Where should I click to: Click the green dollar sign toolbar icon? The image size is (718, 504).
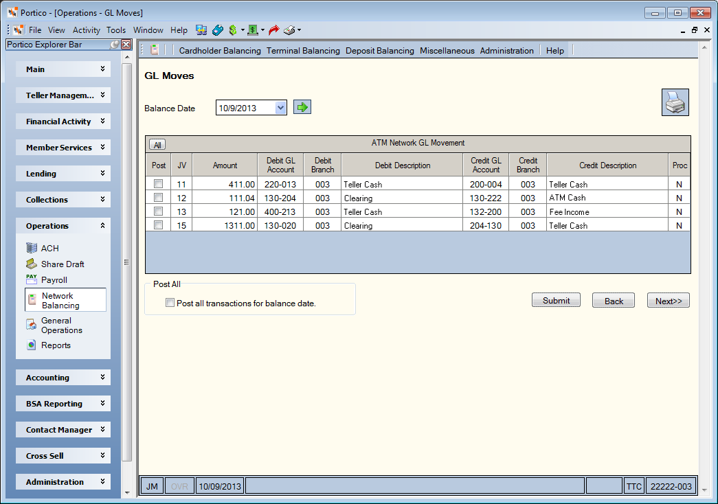pos(233,30)
